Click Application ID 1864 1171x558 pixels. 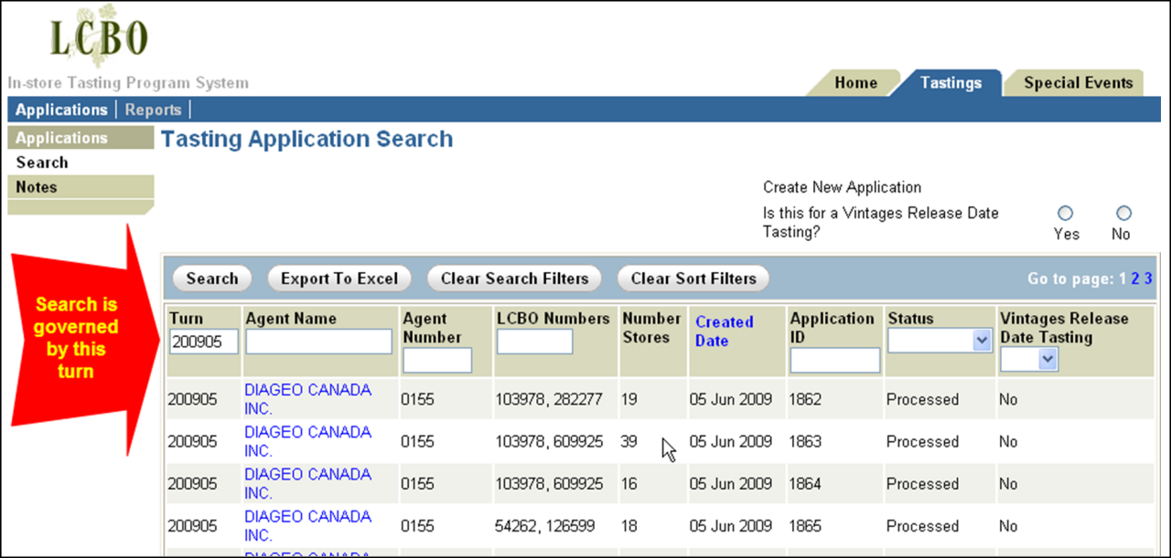(806, 484)
